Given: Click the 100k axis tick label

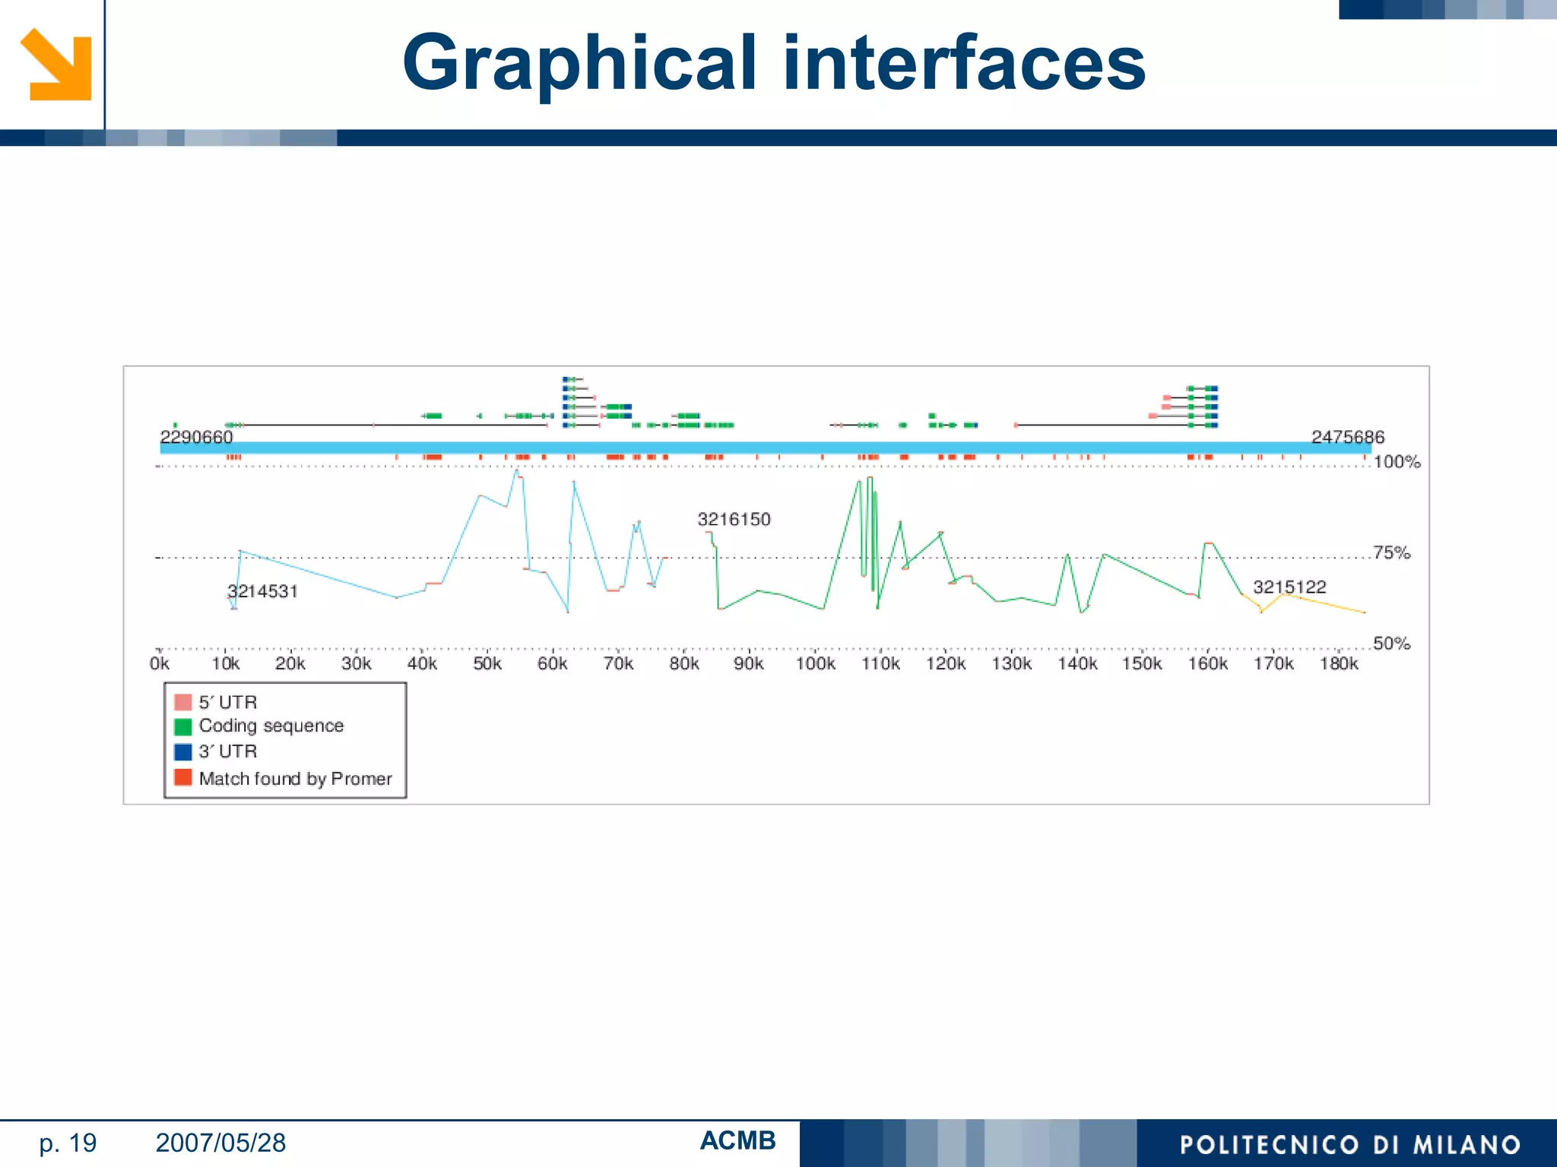Looking at the screenshot, I should (x=815, y=663).
